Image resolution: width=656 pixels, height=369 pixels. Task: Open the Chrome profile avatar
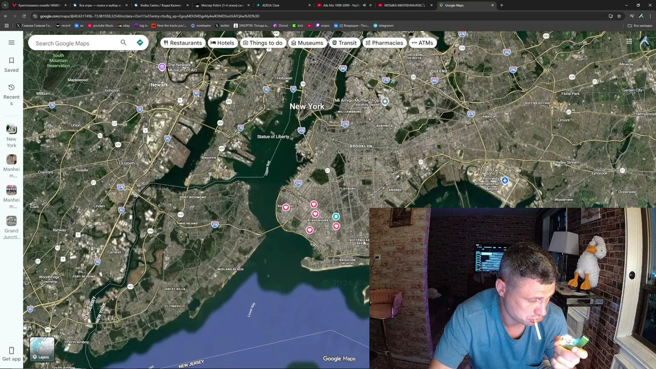click(x=641, y=16)
